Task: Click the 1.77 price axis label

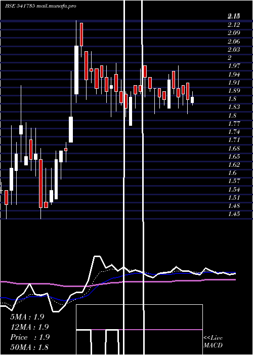Action: click(234, 124)
